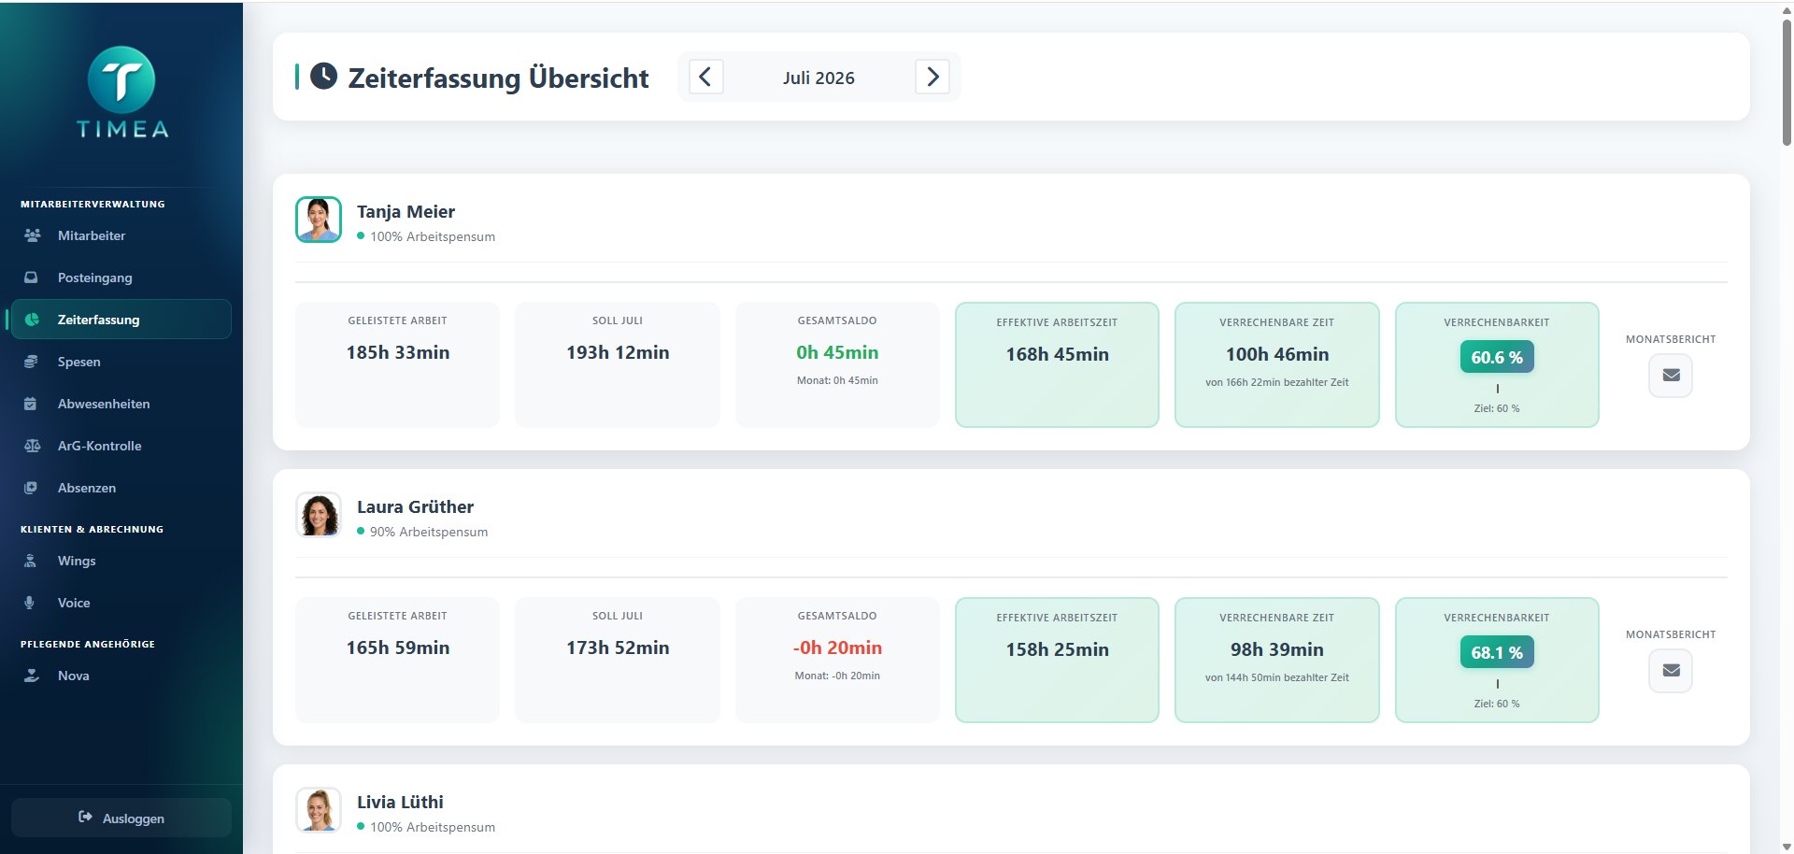The image size is (1794, 854).
Task: Click Laura Grüther's 90% Arbeitspensum label
Action: click(x=429, y=532)
